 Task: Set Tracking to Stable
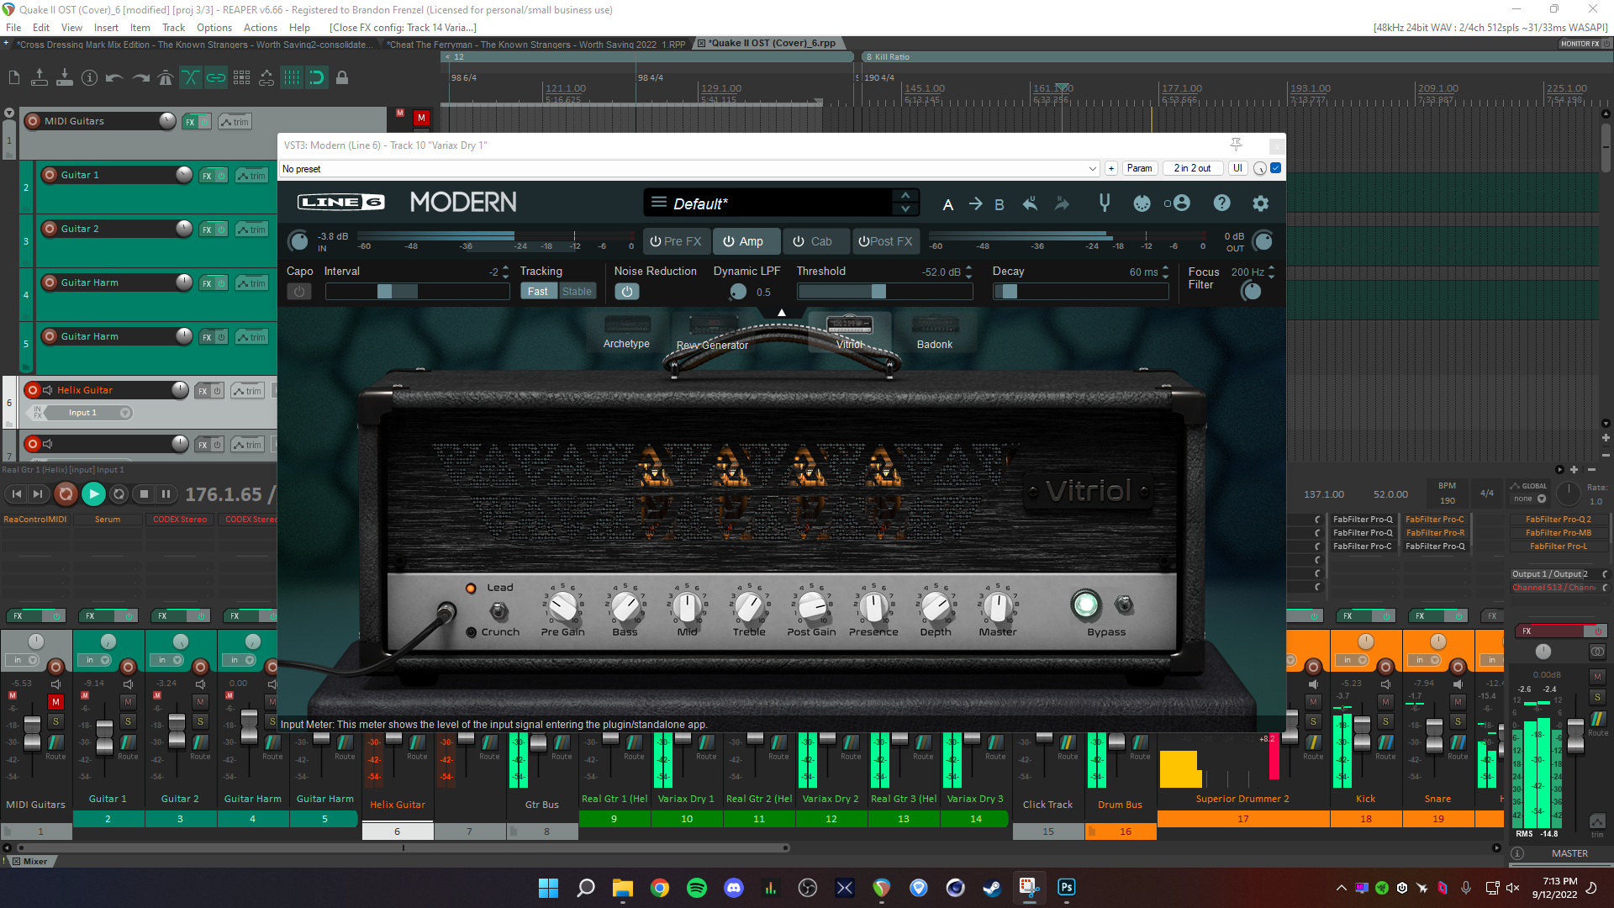tap(577, 292)
